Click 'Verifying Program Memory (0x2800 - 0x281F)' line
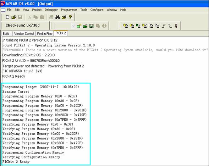This screenshot has width=209, height=166. pyautogui.click(x=43, y=138)
